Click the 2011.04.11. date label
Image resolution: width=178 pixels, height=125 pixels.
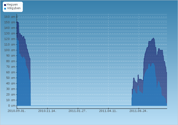pyautogui.click(x=108, y=111)
